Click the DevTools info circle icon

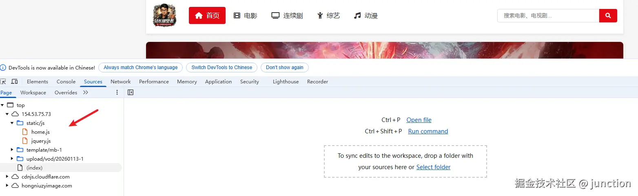coord(3,68)
